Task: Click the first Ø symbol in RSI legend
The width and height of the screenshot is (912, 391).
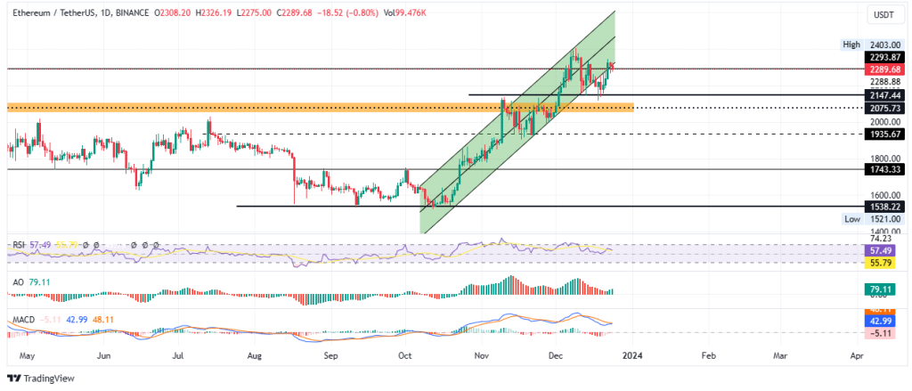Action: [x=85, y=246]
